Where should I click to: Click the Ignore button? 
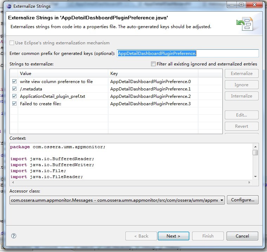coord(241,85)
